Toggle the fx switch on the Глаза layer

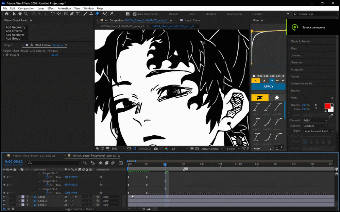(76, 197)
